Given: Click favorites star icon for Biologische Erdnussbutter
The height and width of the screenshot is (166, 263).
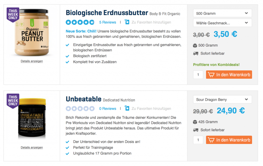Looking at the screenshot, I should 127,22.
